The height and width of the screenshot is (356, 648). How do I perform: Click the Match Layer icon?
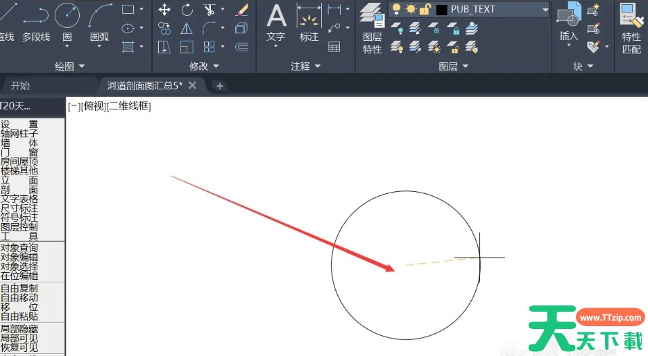point(472,47)
